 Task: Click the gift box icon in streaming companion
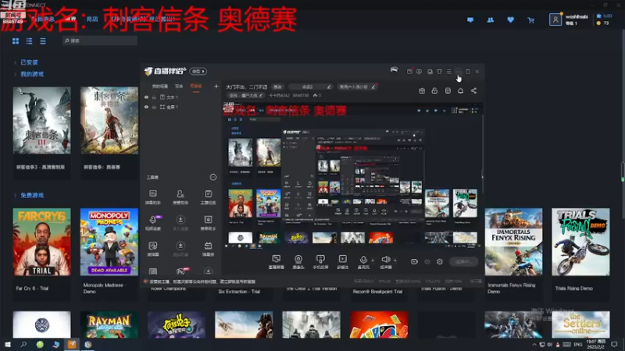click(422, 90)
